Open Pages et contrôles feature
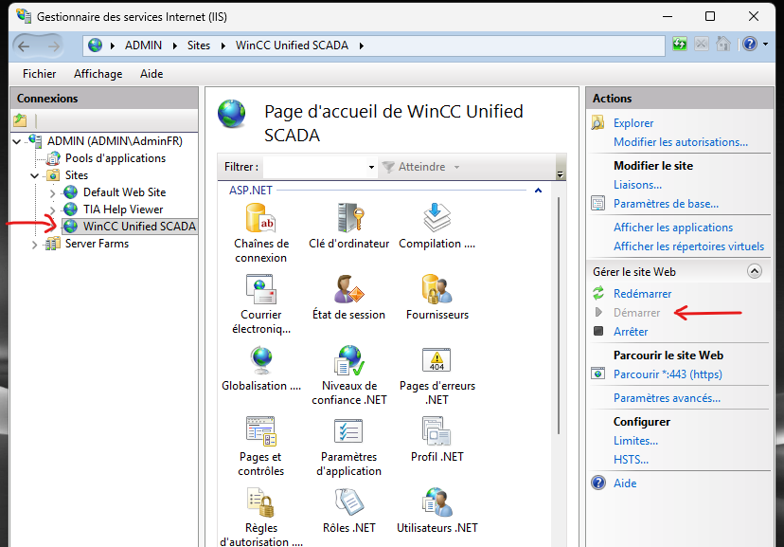 tap(261, 447)
